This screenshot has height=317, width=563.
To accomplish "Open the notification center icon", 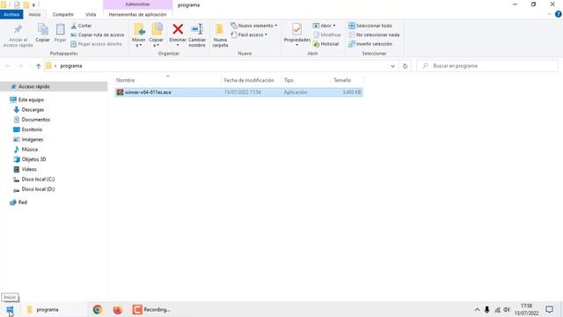I will [x=549, y=309].
